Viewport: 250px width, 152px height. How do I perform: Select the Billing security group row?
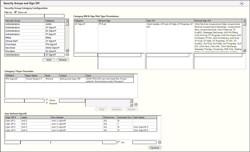tap(35, 38)
